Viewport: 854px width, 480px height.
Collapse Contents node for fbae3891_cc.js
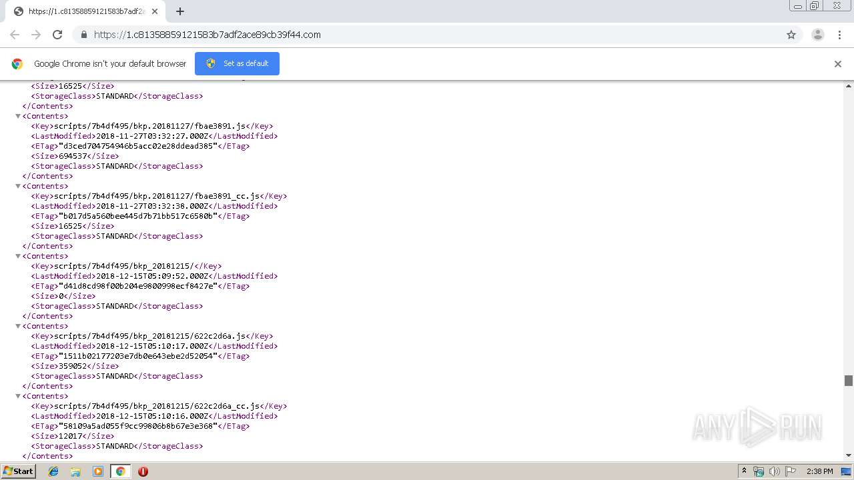click(18, 186)
